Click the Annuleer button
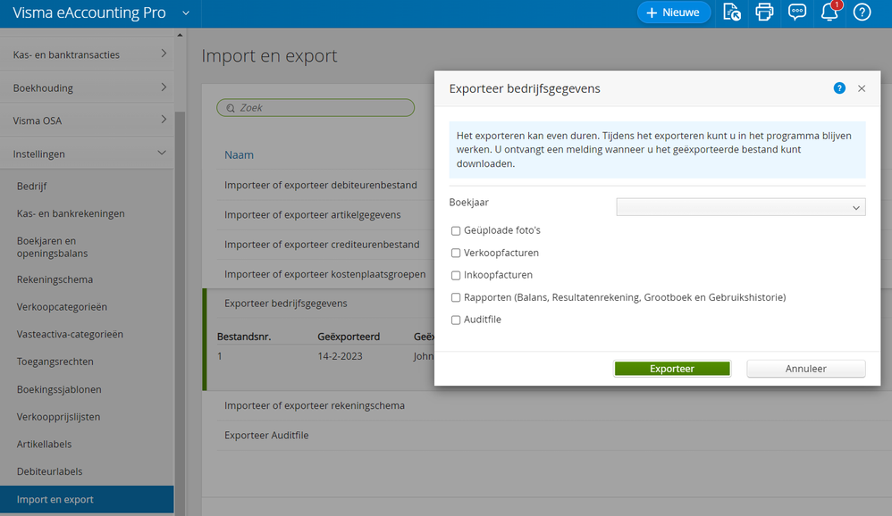This screenshot has height=516, width=892. [805, 369]
